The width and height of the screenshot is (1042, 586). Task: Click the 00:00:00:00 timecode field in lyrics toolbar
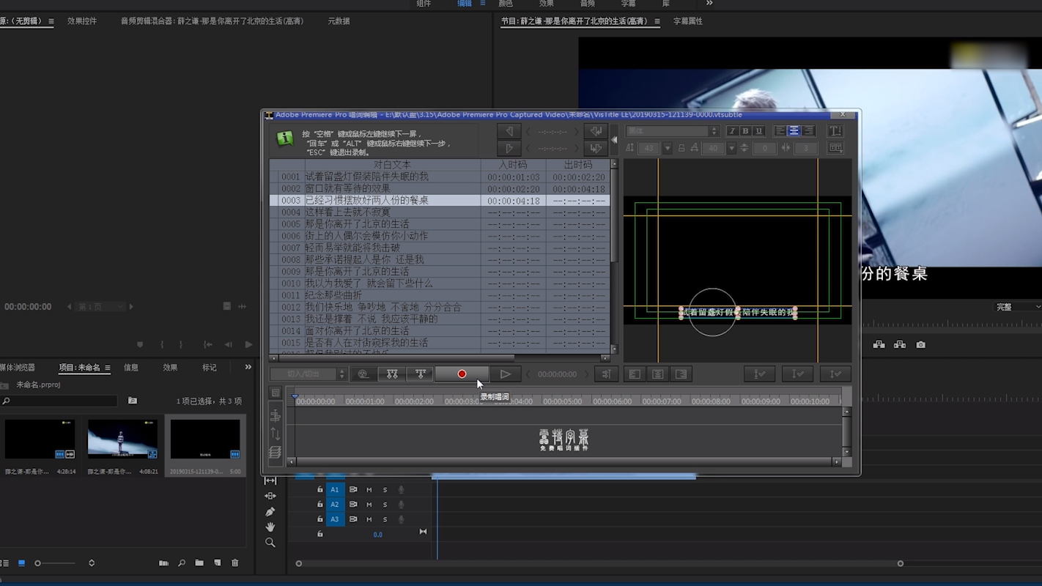(557, 374)
